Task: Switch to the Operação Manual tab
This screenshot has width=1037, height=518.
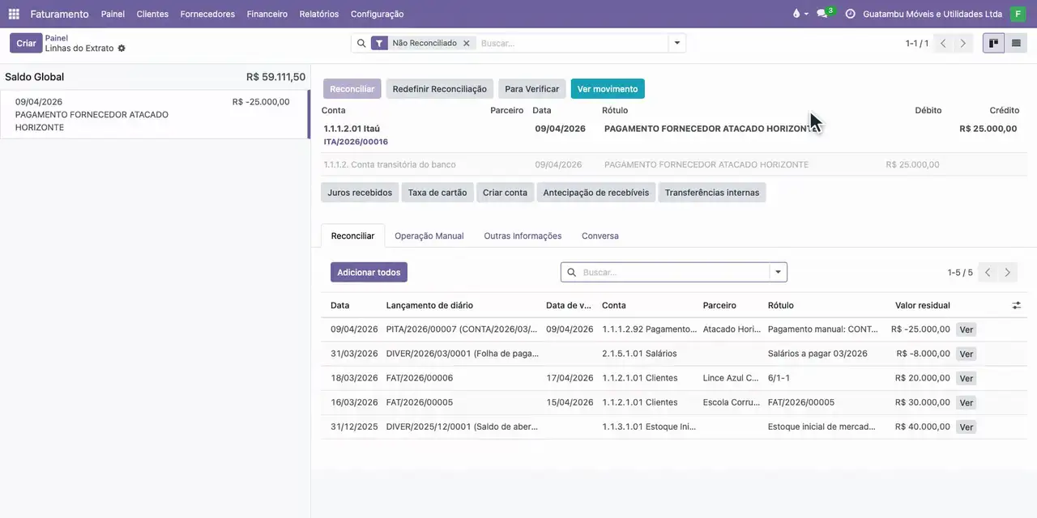Action: pyautogui.click(x=429, y=236)
